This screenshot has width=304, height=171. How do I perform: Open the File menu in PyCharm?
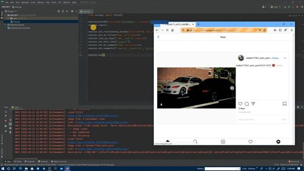click(x=7, y=2)
